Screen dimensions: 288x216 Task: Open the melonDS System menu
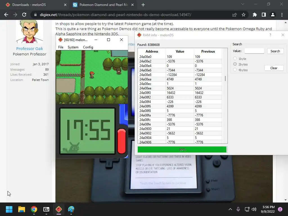(x=73, y=47)
